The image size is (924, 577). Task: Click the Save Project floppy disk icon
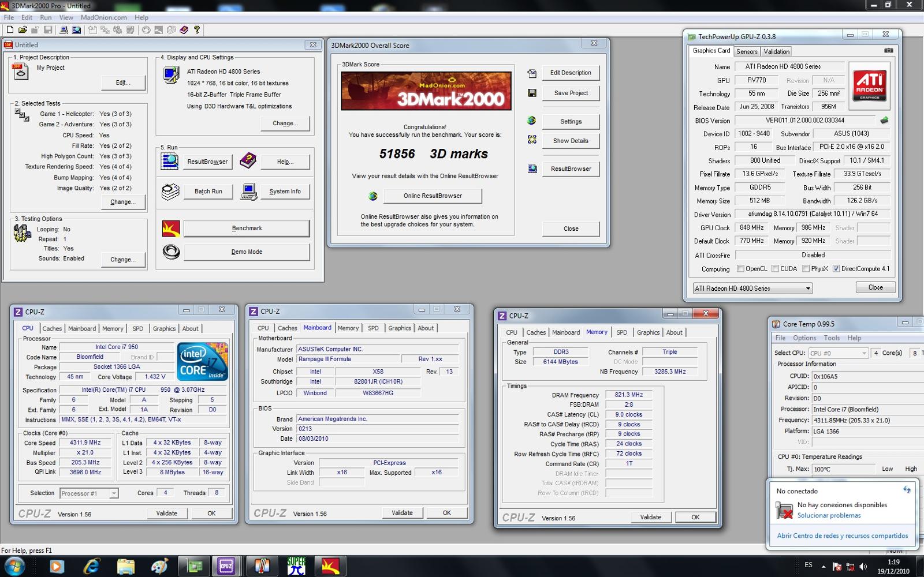532,93
